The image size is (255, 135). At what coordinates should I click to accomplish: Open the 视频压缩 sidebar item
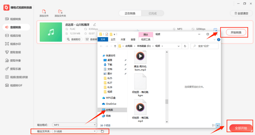pos(13,36)
